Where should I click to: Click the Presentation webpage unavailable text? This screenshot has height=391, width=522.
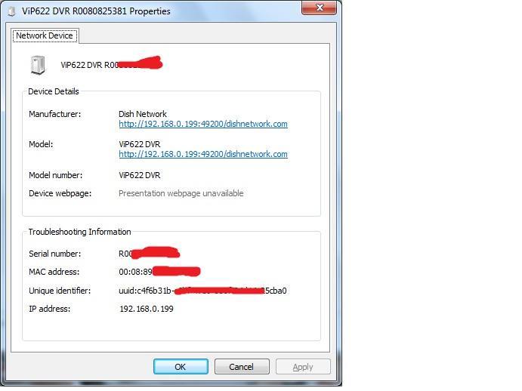(x=181, y=193)
